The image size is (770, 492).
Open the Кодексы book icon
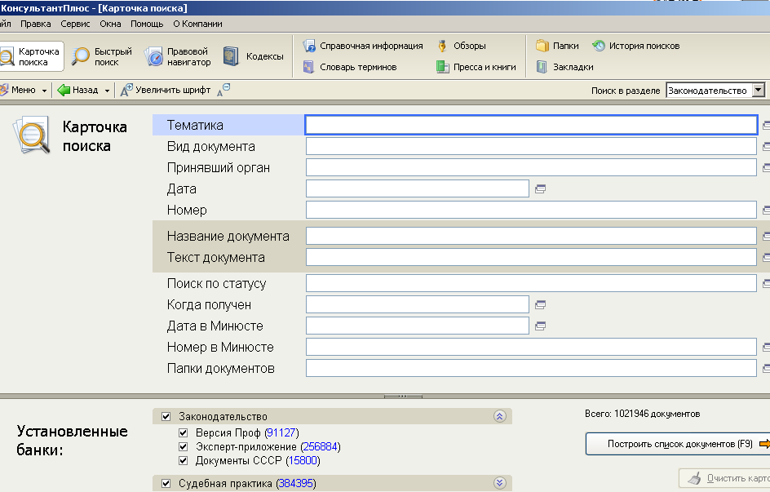point(231,56)
